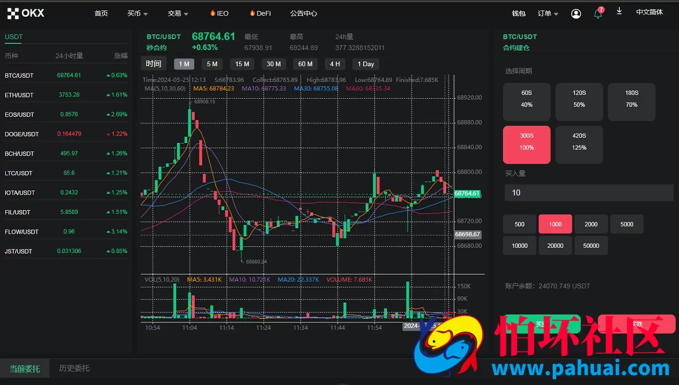The width and height of the screenshot is (679, 385).
Task: Select the DOGE/USDT pair row
Action: click(x=66, y=134)
